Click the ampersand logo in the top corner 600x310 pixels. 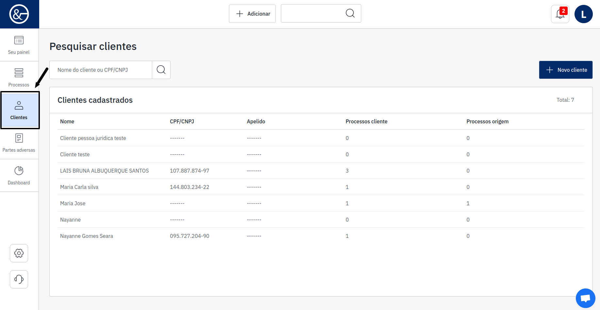click(19, 14)
